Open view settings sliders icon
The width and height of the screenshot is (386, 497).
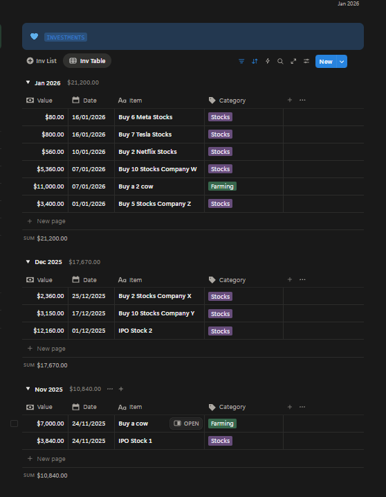pyautogui.click(x=306, y=61)
